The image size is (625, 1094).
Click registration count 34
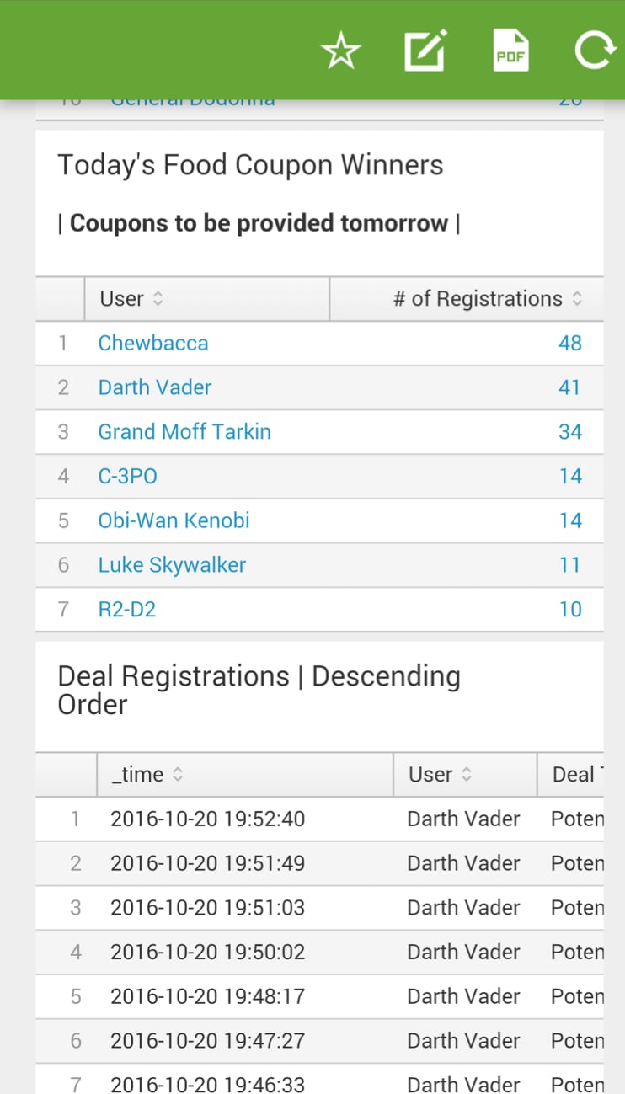coord(570,432)
